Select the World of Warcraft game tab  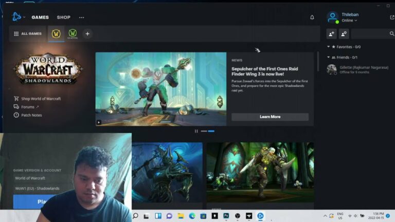tap(56, 33)
